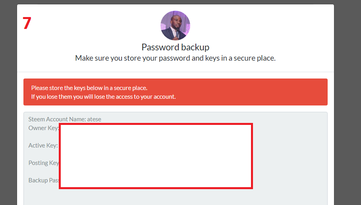
Task: Click the Active Key label
Action: pos(43,145)
